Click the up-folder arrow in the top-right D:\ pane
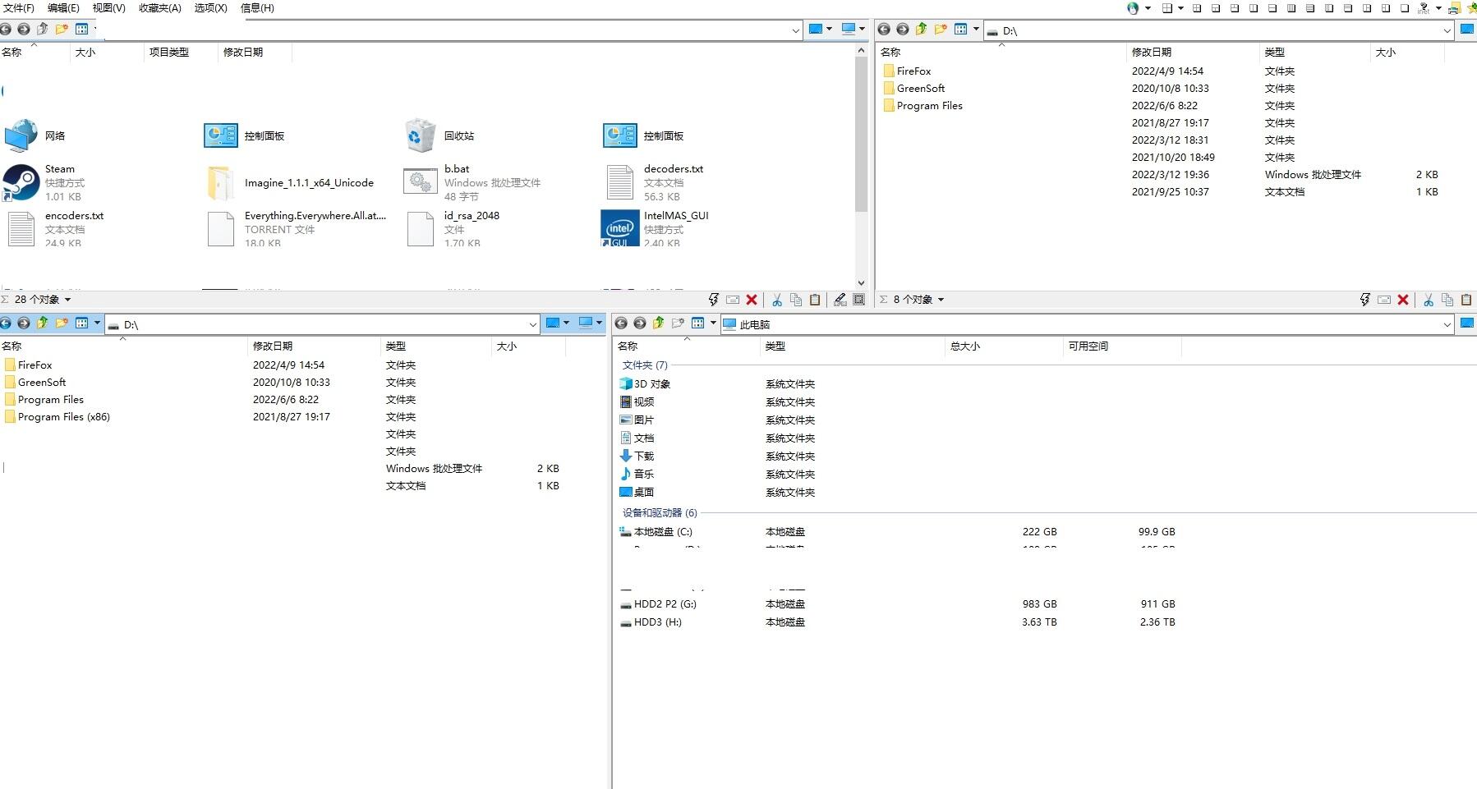 coord(921,30)
